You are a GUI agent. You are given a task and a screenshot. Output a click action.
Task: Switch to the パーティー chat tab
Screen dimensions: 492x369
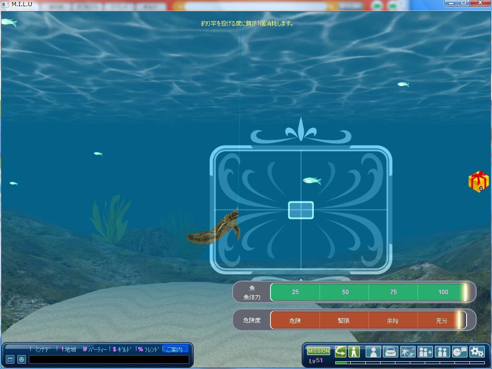point(95,349)
